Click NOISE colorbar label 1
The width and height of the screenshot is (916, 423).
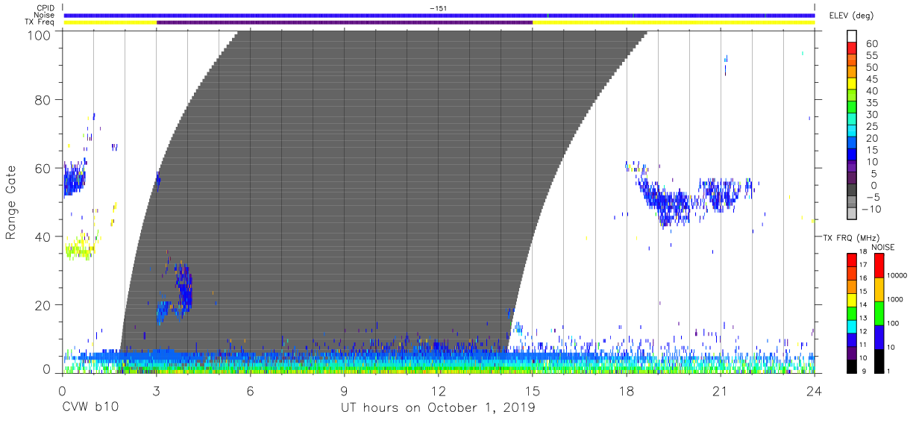pyautogui.click(x=889, y=370)
